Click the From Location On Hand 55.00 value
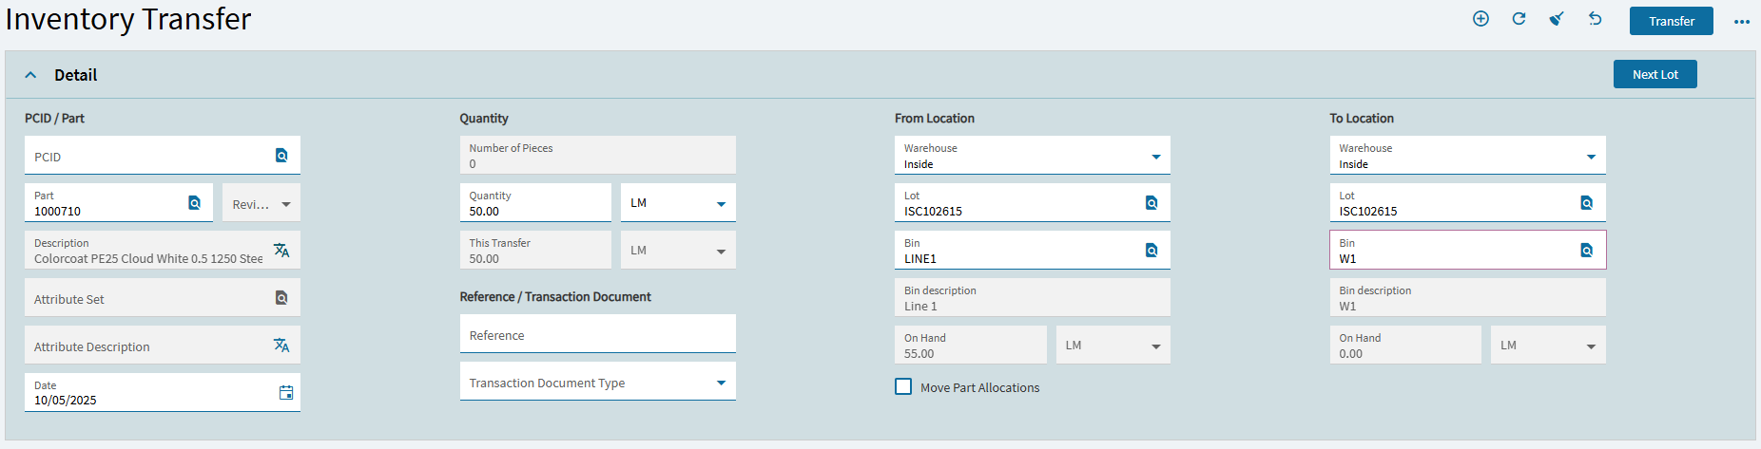Screen dimensions: 1761x449 pos(919,353)
